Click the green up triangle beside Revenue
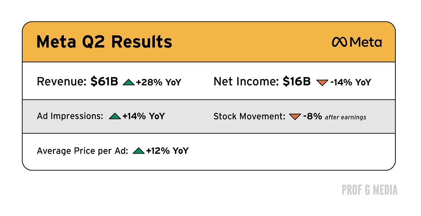 pyautogui.click(x=128, y=82)
